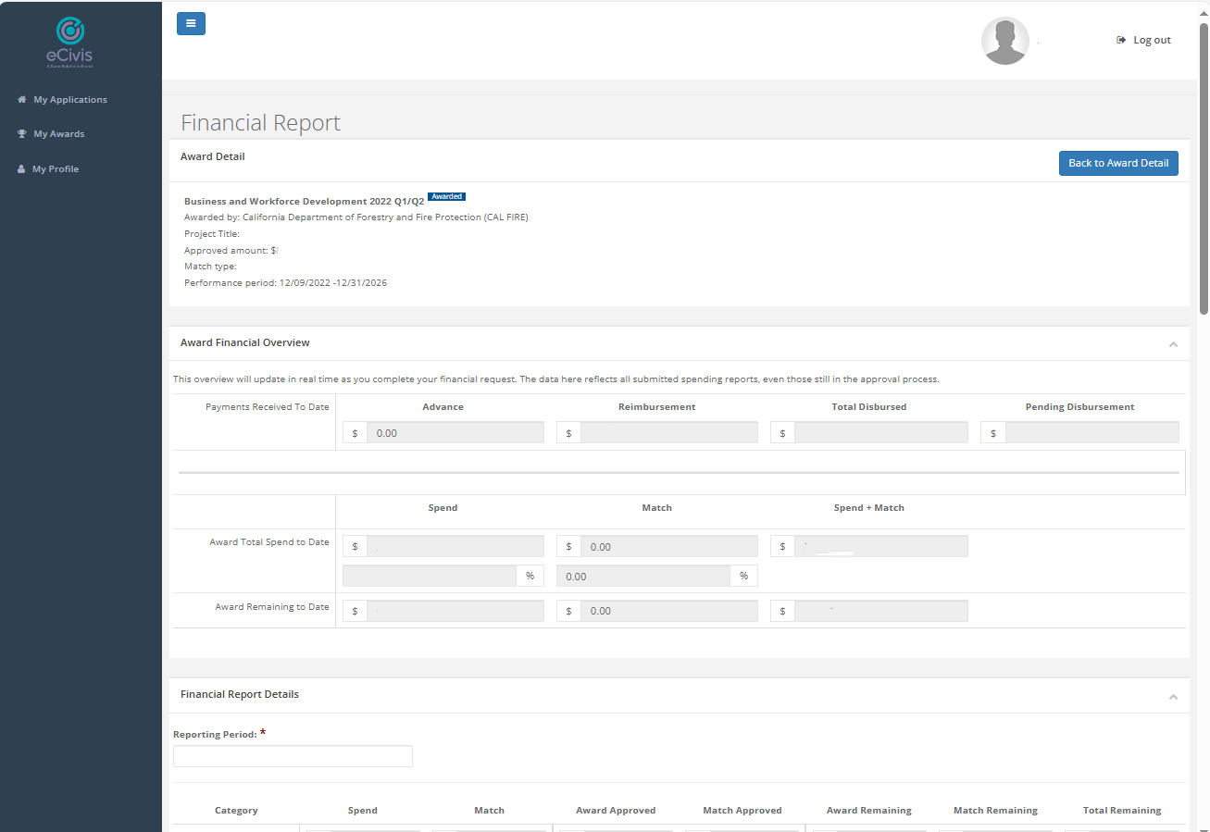This screenshot has width=1210, height=832.
Task: Click the eCivis logo
Action: pos(70,43)
